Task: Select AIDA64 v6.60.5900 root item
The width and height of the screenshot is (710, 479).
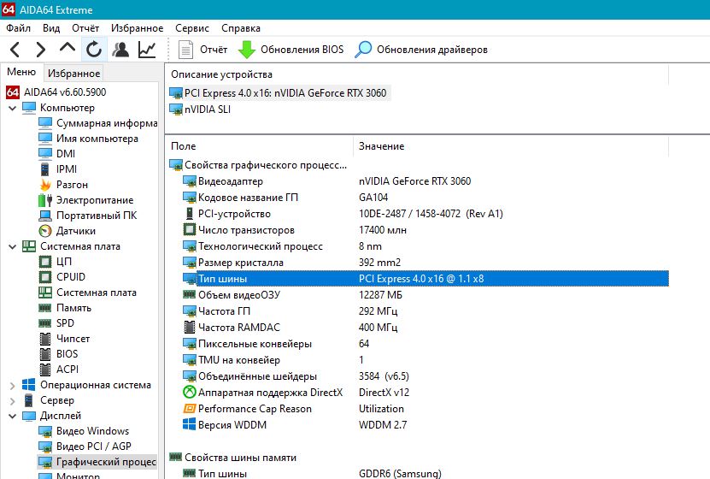Action: pyautogui.click(x=56, y=92)
